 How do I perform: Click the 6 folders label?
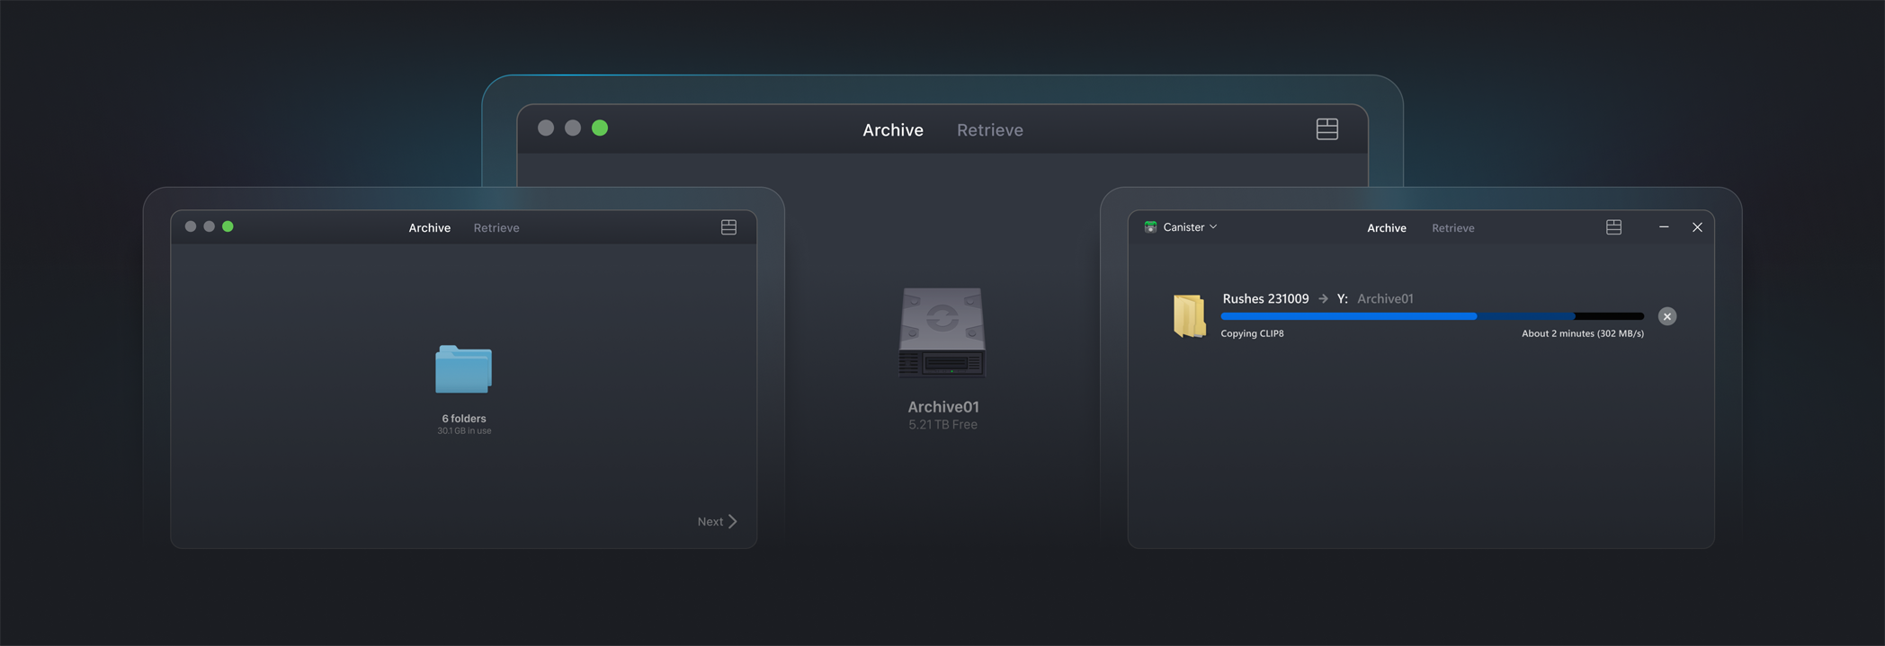pyautogui.click(x=463, y=419)
